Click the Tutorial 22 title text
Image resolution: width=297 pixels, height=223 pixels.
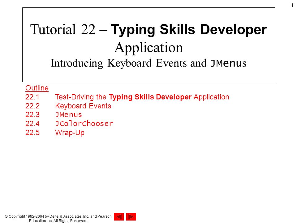(63, 29)
